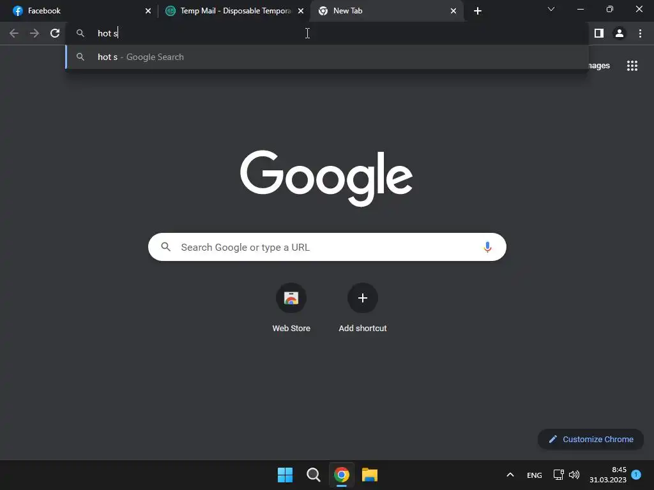The height and width of the screenshot is (490, 654).
Task: Restore down the Chrome window
Action: point(610,9)
